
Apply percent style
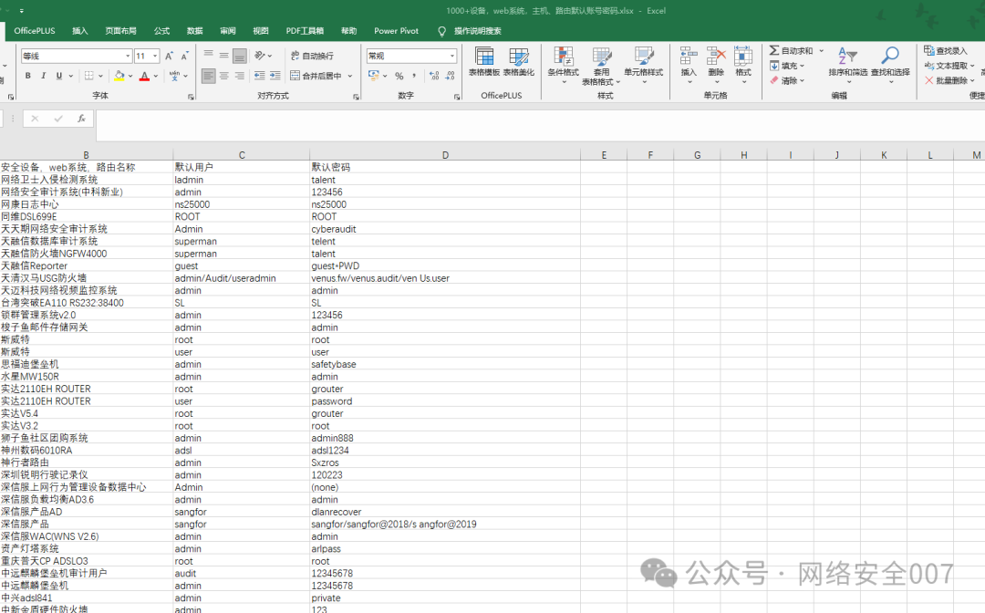click(x=399, y=76)
